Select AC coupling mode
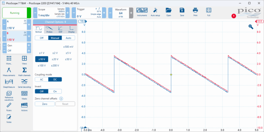264x132 pixels. (42, 79)
